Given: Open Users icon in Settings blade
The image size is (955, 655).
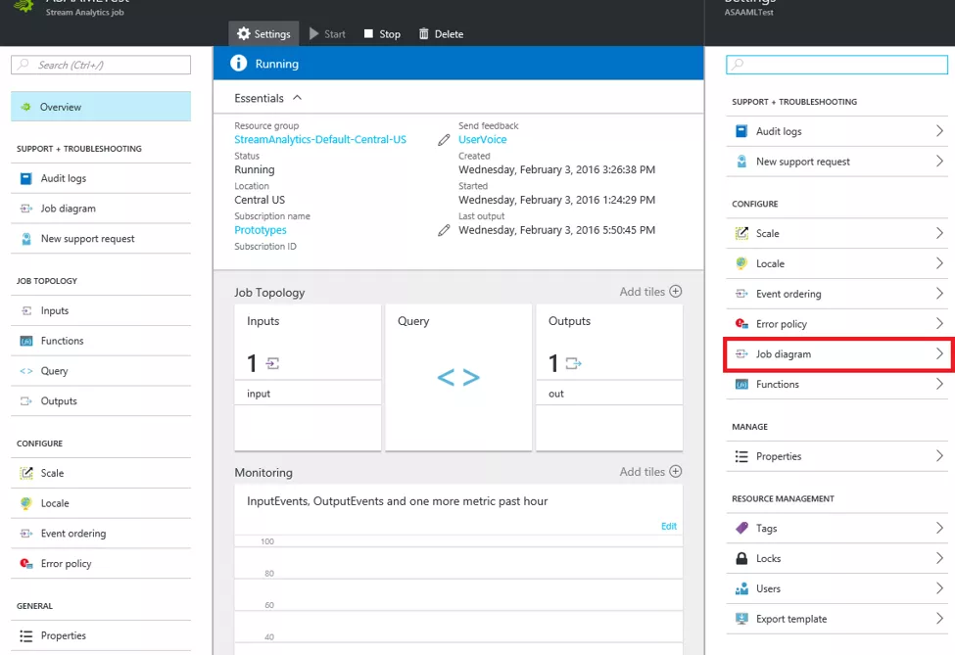Looking at the screenshot, I should [741, 588].
